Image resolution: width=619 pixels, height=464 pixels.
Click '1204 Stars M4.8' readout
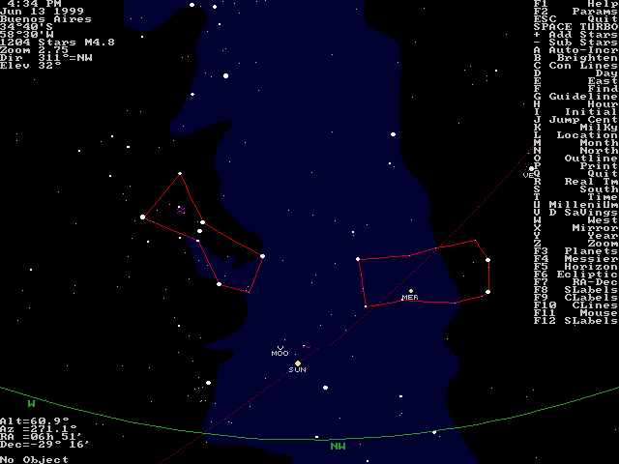pyautogui.click(x=57, y=43)
